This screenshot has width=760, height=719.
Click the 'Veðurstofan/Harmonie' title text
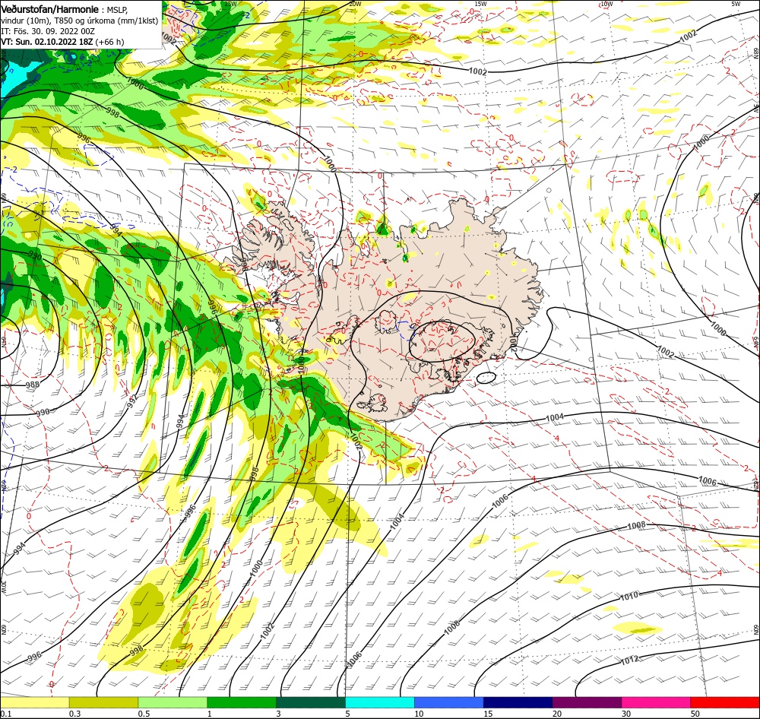50,9
